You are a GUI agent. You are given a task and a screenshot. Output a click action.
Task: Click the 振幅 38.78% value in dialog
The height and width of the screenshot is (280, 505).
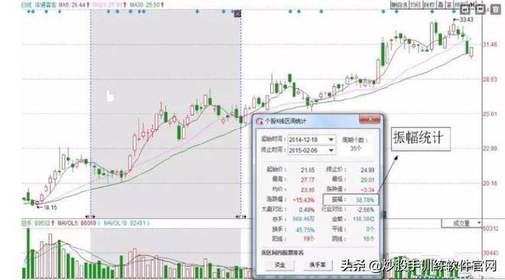pos(365,200)
